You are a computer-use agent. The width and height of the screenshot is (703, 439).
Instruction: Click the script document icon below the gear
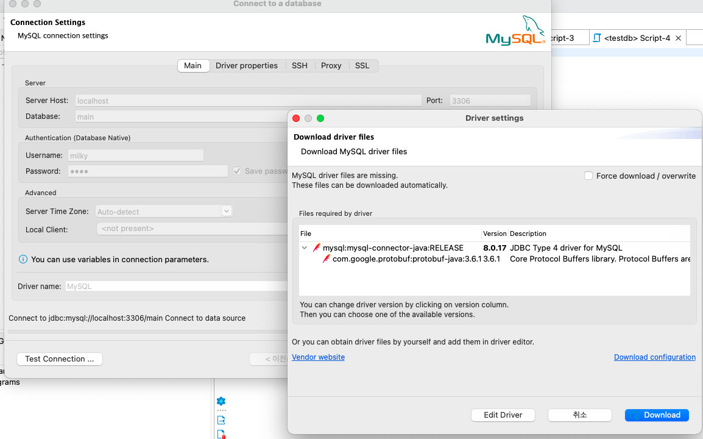pos(221,420)
